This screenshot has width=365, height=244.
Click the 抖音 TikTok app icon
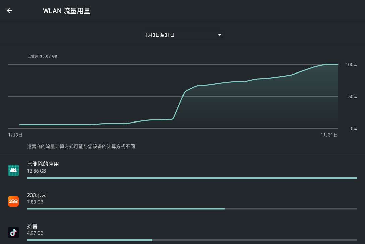coord(13,232)
